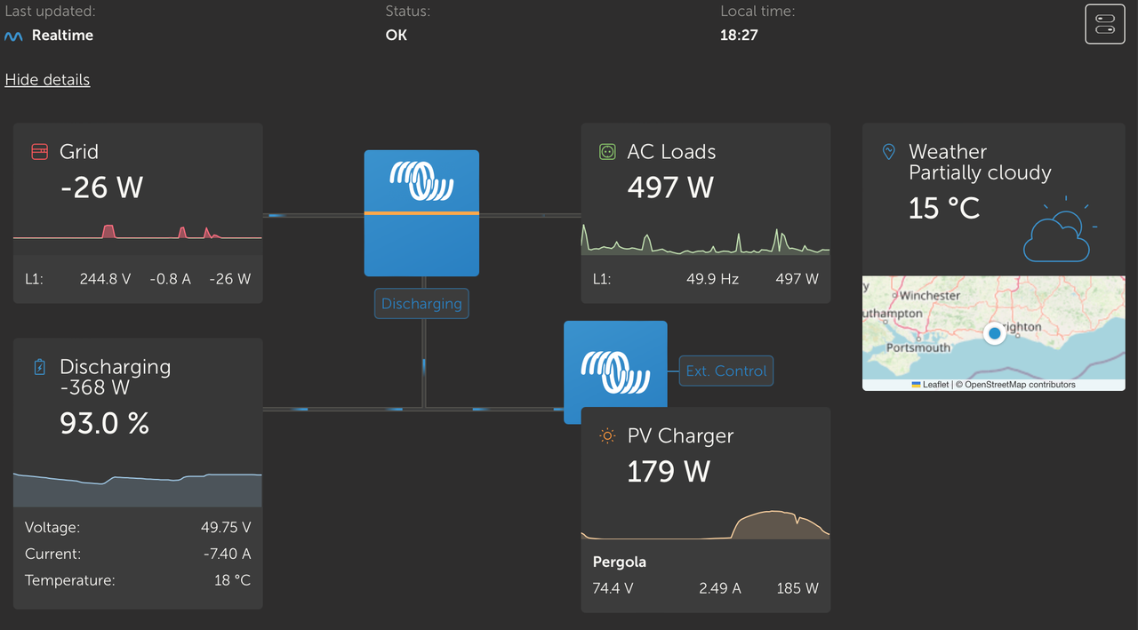Click the battery current -7.40 A
Image resolution: width=1138 pixels, height=630 pixels.
click(226, 554)
